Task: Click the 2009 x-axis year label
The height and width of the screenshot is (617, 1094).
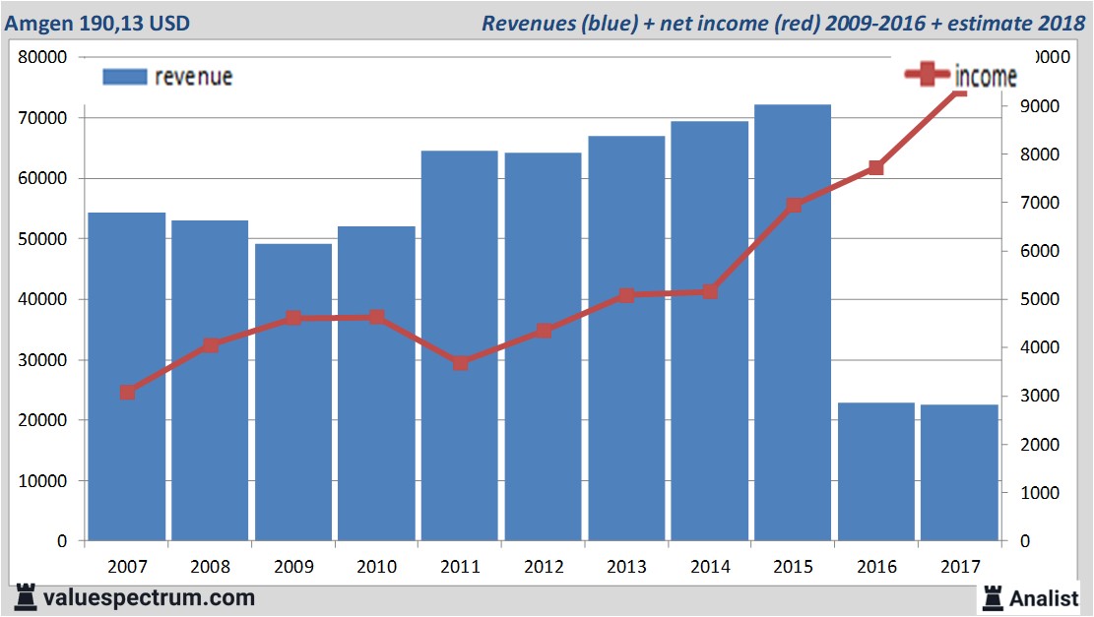Action: pyautogui.click(x=293, y=566)
